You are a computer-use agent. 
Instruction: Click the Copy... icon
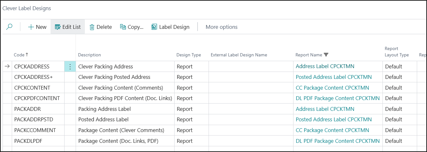pos(123,27)
